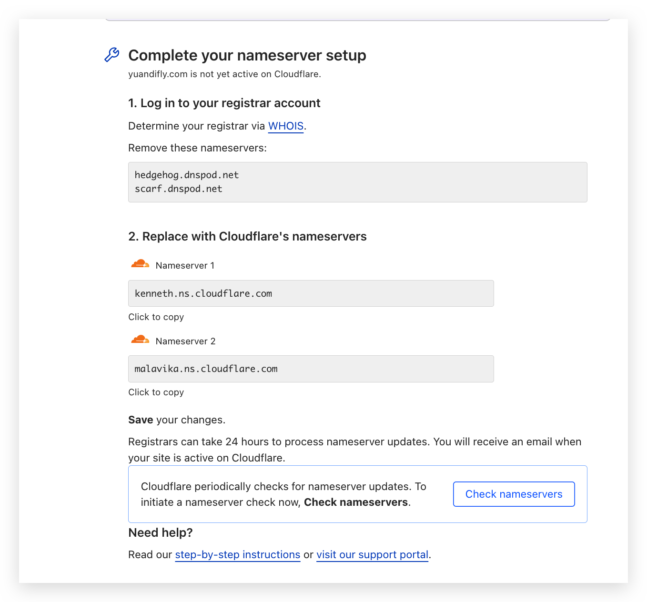Click 'Click to copy' under Nameserver 2
The height and width of the screenshot is (602, 647).
156,392
